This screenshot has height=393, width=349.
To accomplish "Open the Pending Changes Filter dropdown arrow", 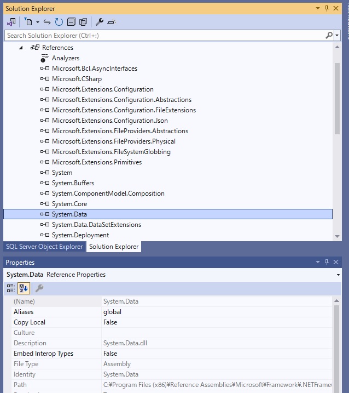I will (x=38, y=22).
